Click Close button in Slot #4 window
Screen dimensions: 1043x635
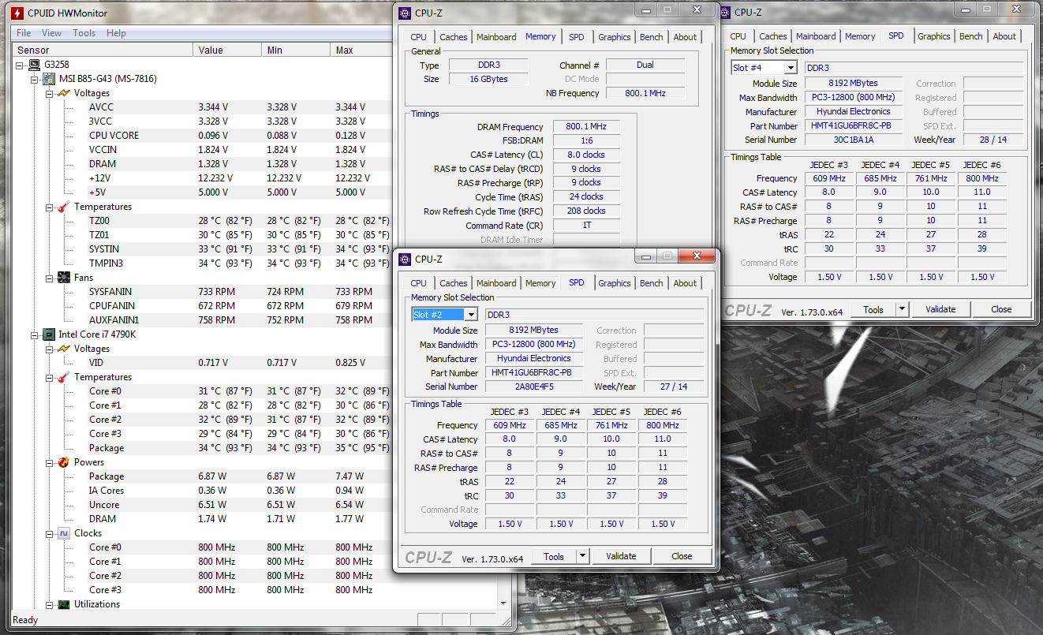pyautogui.click(x=1001, y=309)
